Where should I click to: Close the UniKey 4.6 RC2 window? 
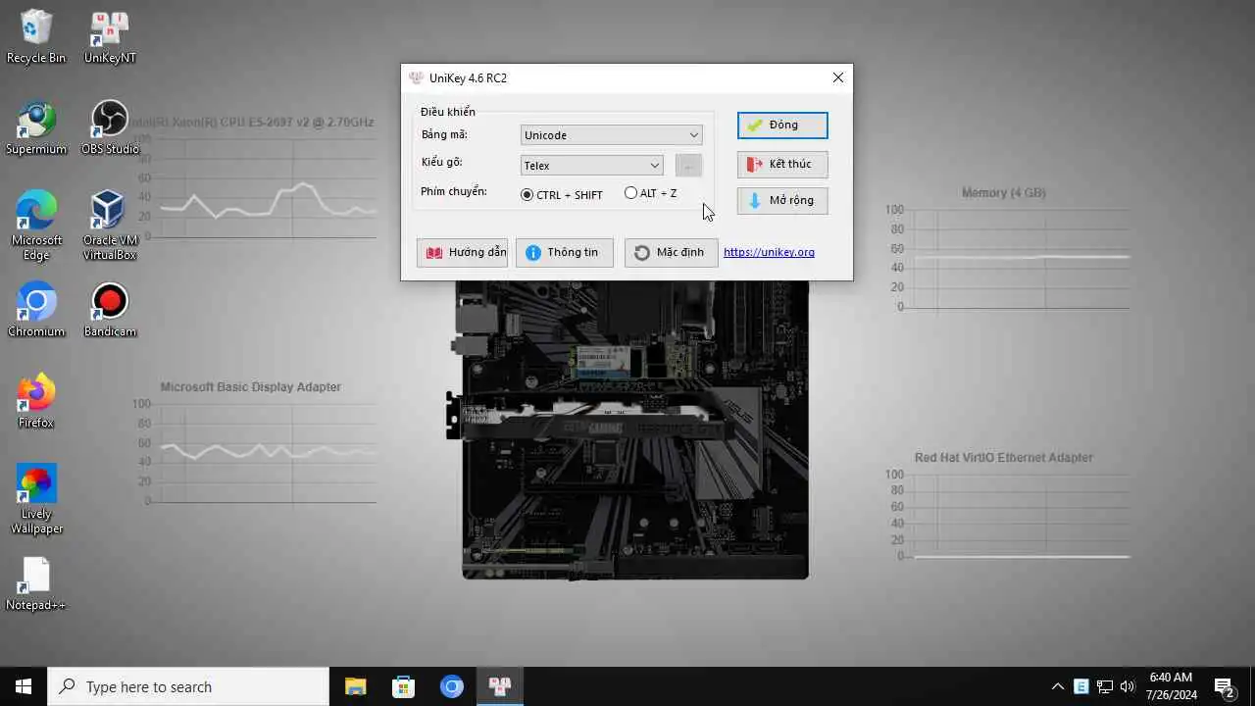837,77
